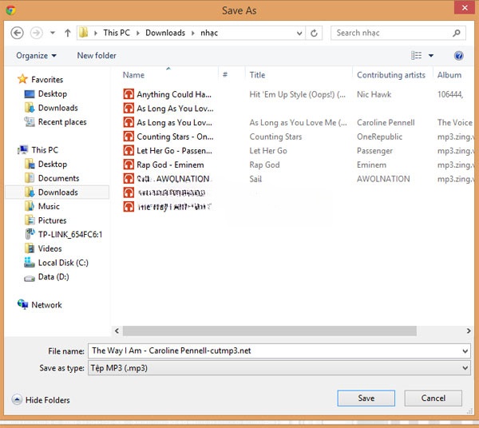Open the view options dropdown arrow
479x428 pixels.
pos(431,56)
